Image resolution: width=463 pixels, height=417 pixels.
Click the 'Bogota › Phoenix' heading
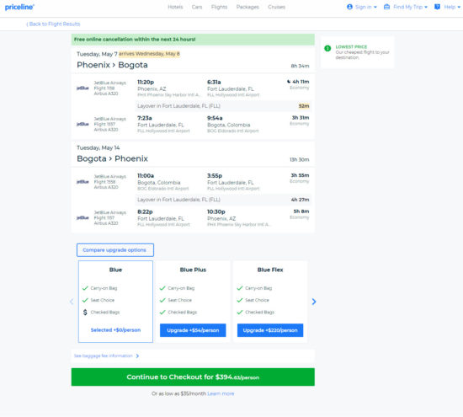pos(112,158)
